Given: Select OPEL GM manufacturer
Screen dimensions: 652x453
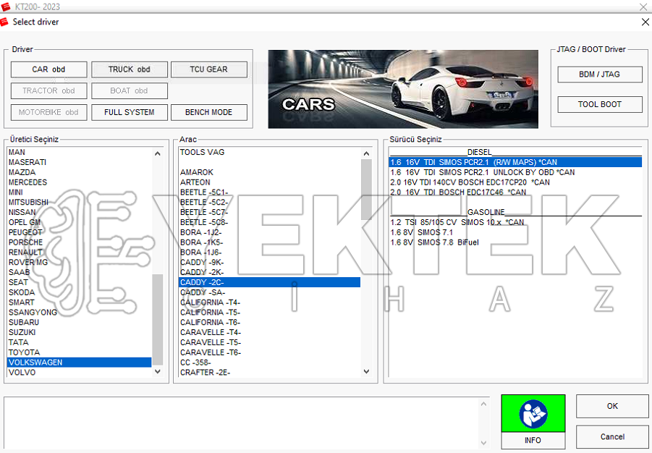Looking at the screenshot, I should tap(79, 222).
